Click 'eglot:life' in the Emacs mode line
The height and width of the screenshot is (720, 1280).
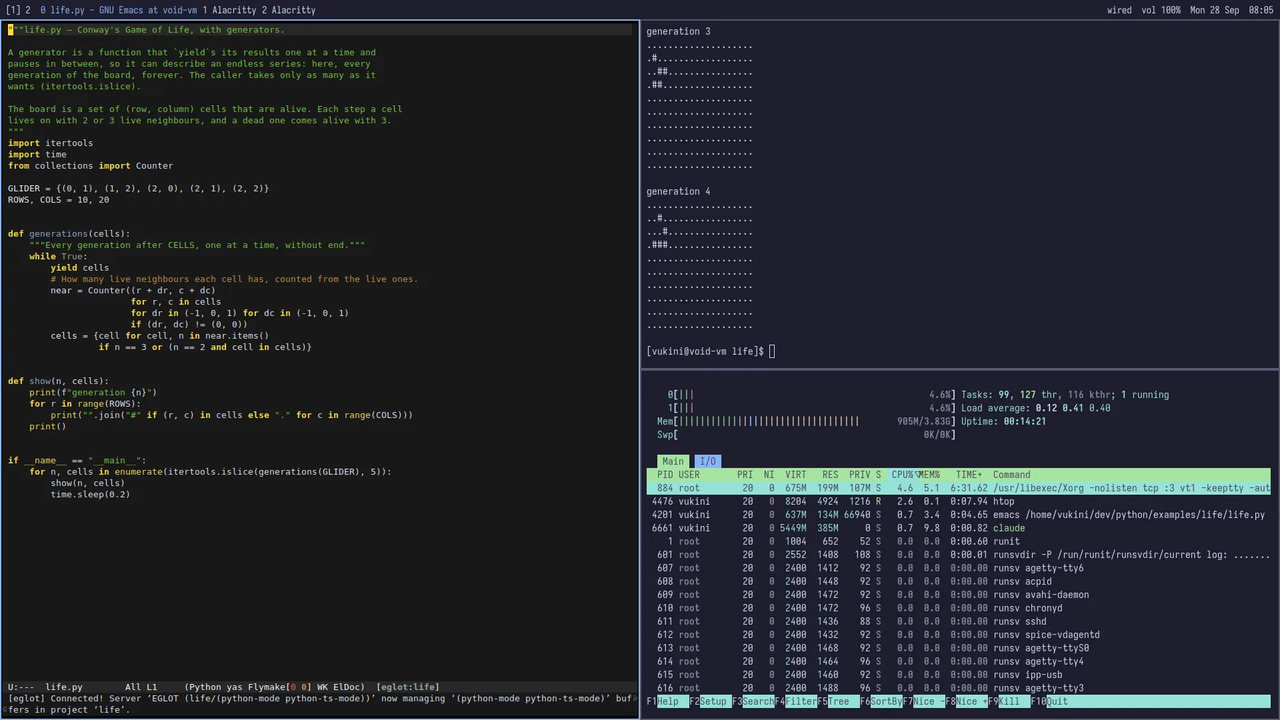click(x=408, y=687)
